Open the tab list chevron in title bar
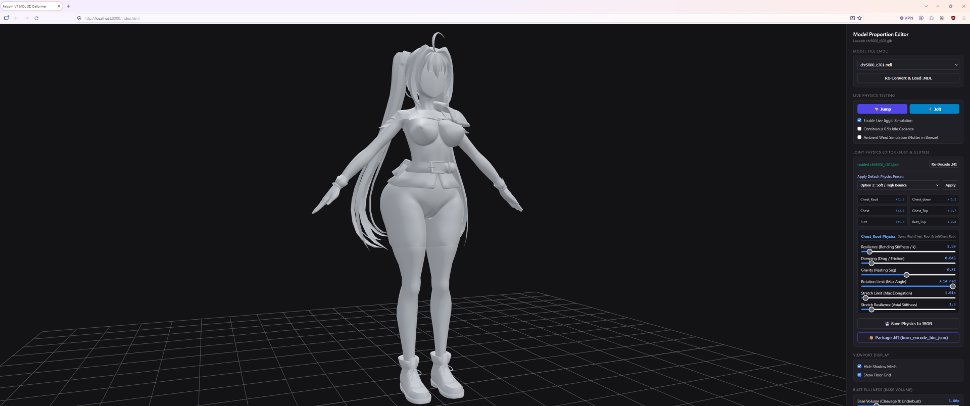Viewport: 970px width, 406px height. click(x=926, y=7)
